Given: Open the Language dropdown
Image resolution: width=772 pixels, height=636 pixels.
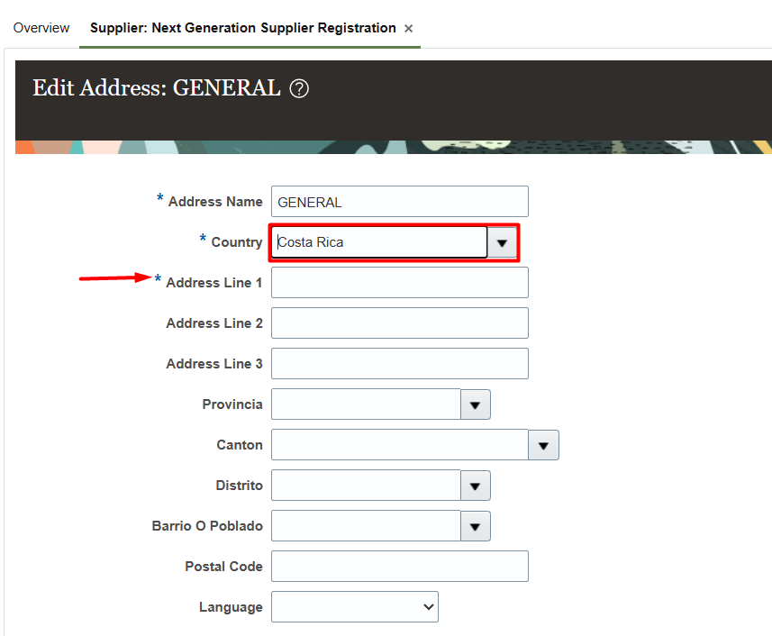Looking at the screenshot, I should (420, 606).
